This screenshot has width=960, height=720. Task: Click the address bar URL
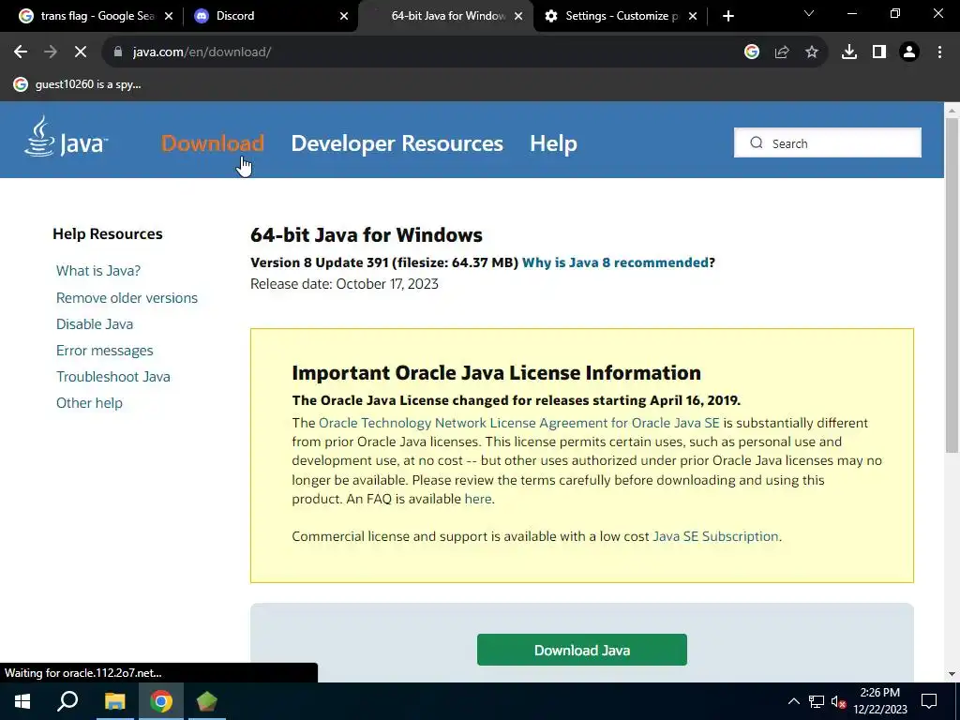202,52
